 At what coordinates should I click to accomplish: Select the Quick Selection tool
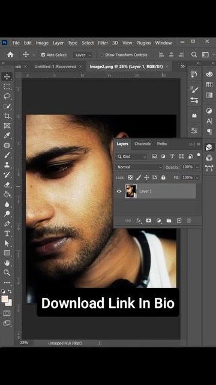tap(7, 106)
